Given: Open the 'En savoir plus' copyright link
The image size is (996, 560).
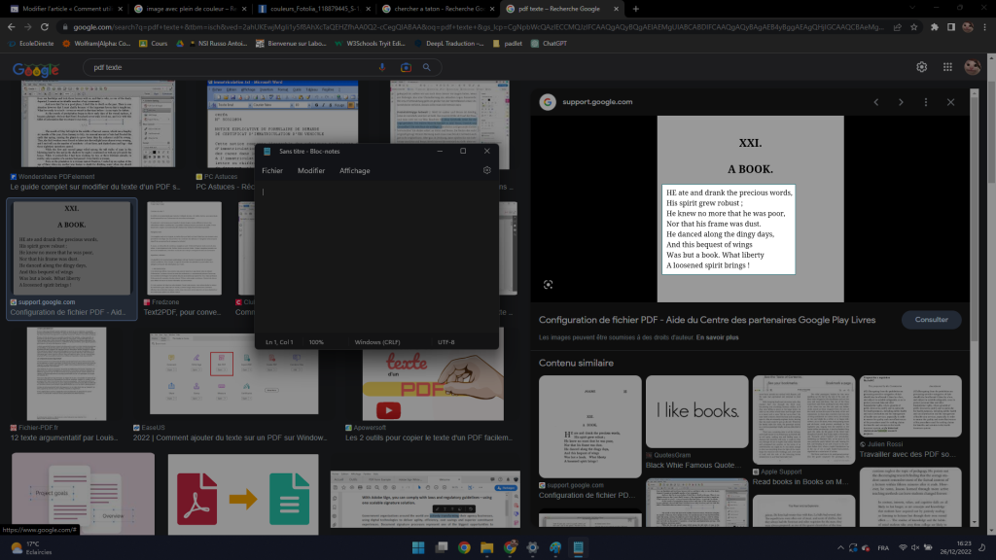Looking at the screenshot, I should (717, 337).
